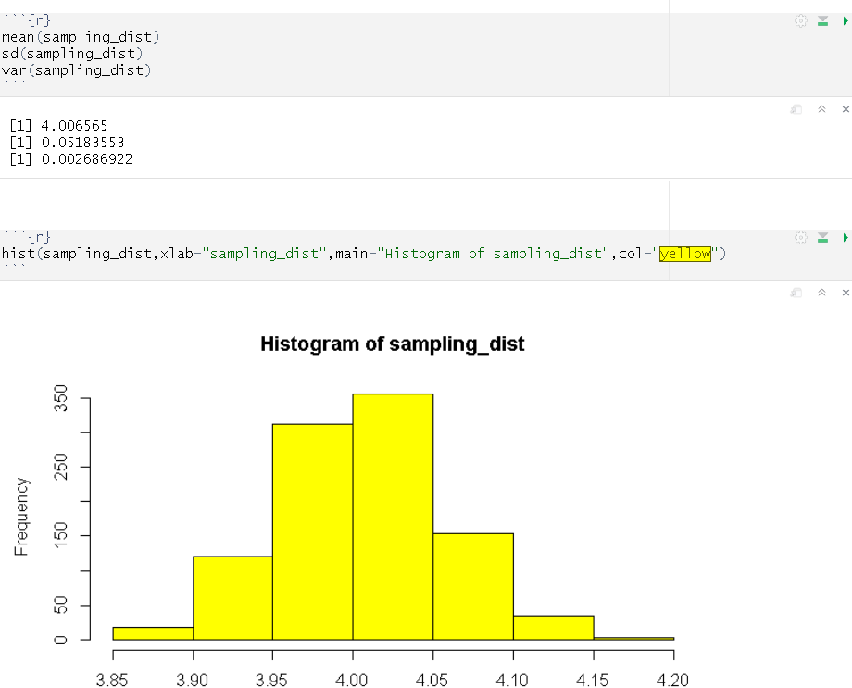852x688 pixels.
Task: Select the mean(sampling_dist) code line
Action: pos(79,36)
